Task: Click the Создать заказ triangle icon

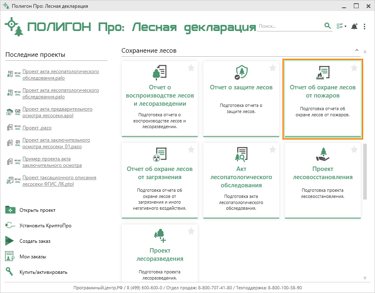Action: pos(9,241)
